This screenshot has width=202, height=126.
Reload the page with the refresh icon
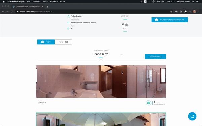[x=12, y=11]
